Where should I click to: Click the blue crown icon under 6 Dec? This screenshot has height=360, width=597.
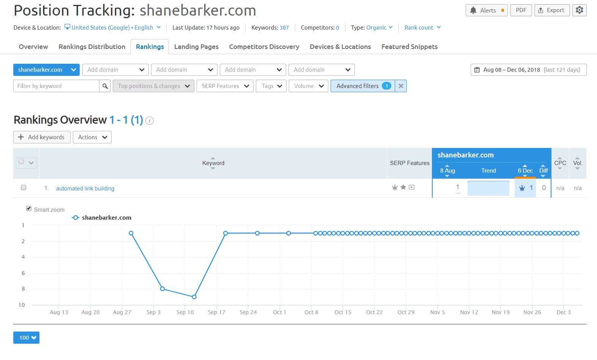coord(522,188)
